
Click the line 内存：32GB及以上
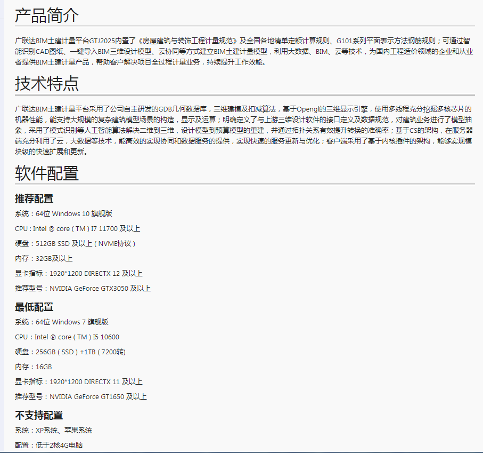coord(44,258)
